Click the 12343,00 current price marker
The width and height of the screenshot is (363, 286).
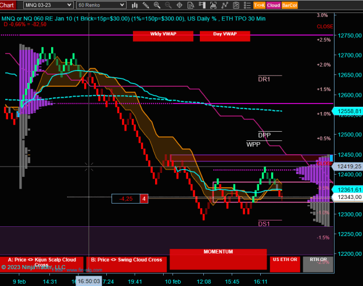pos(347,197)
